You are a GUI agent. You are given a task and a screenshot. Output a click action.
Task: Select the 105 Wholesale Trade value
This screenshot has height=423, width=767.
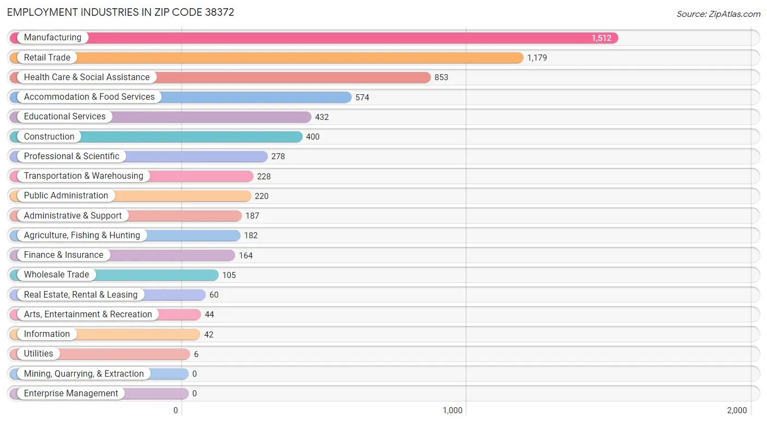(x=229, y=275)
